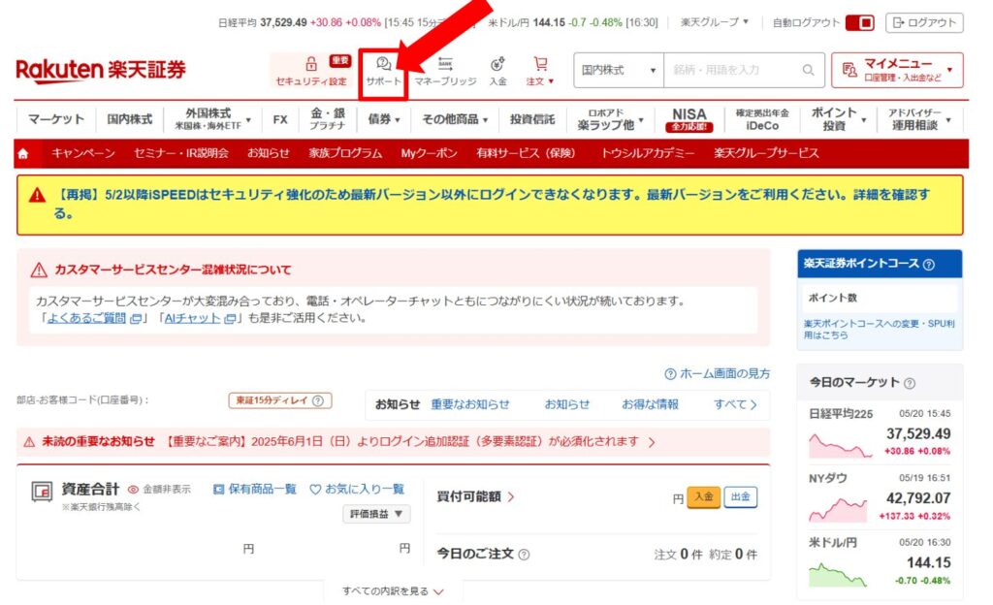Click help icon on 東証15分ディレイ badge
The image size is (993, 605).
coord(318,400)
